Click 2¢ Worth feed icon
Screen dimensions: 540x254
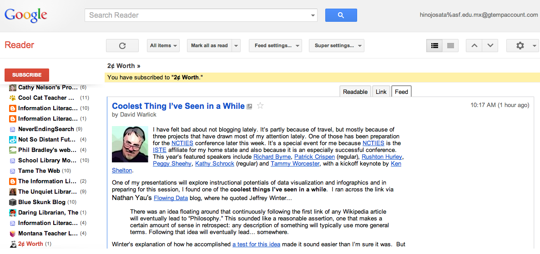coord(13,244)
